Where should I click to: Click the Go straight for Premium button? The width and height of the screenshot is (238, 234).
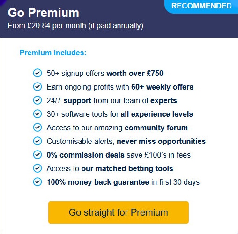coord(119,212)
